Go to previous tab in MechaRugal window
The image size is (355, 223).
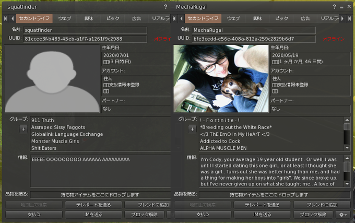181,18
